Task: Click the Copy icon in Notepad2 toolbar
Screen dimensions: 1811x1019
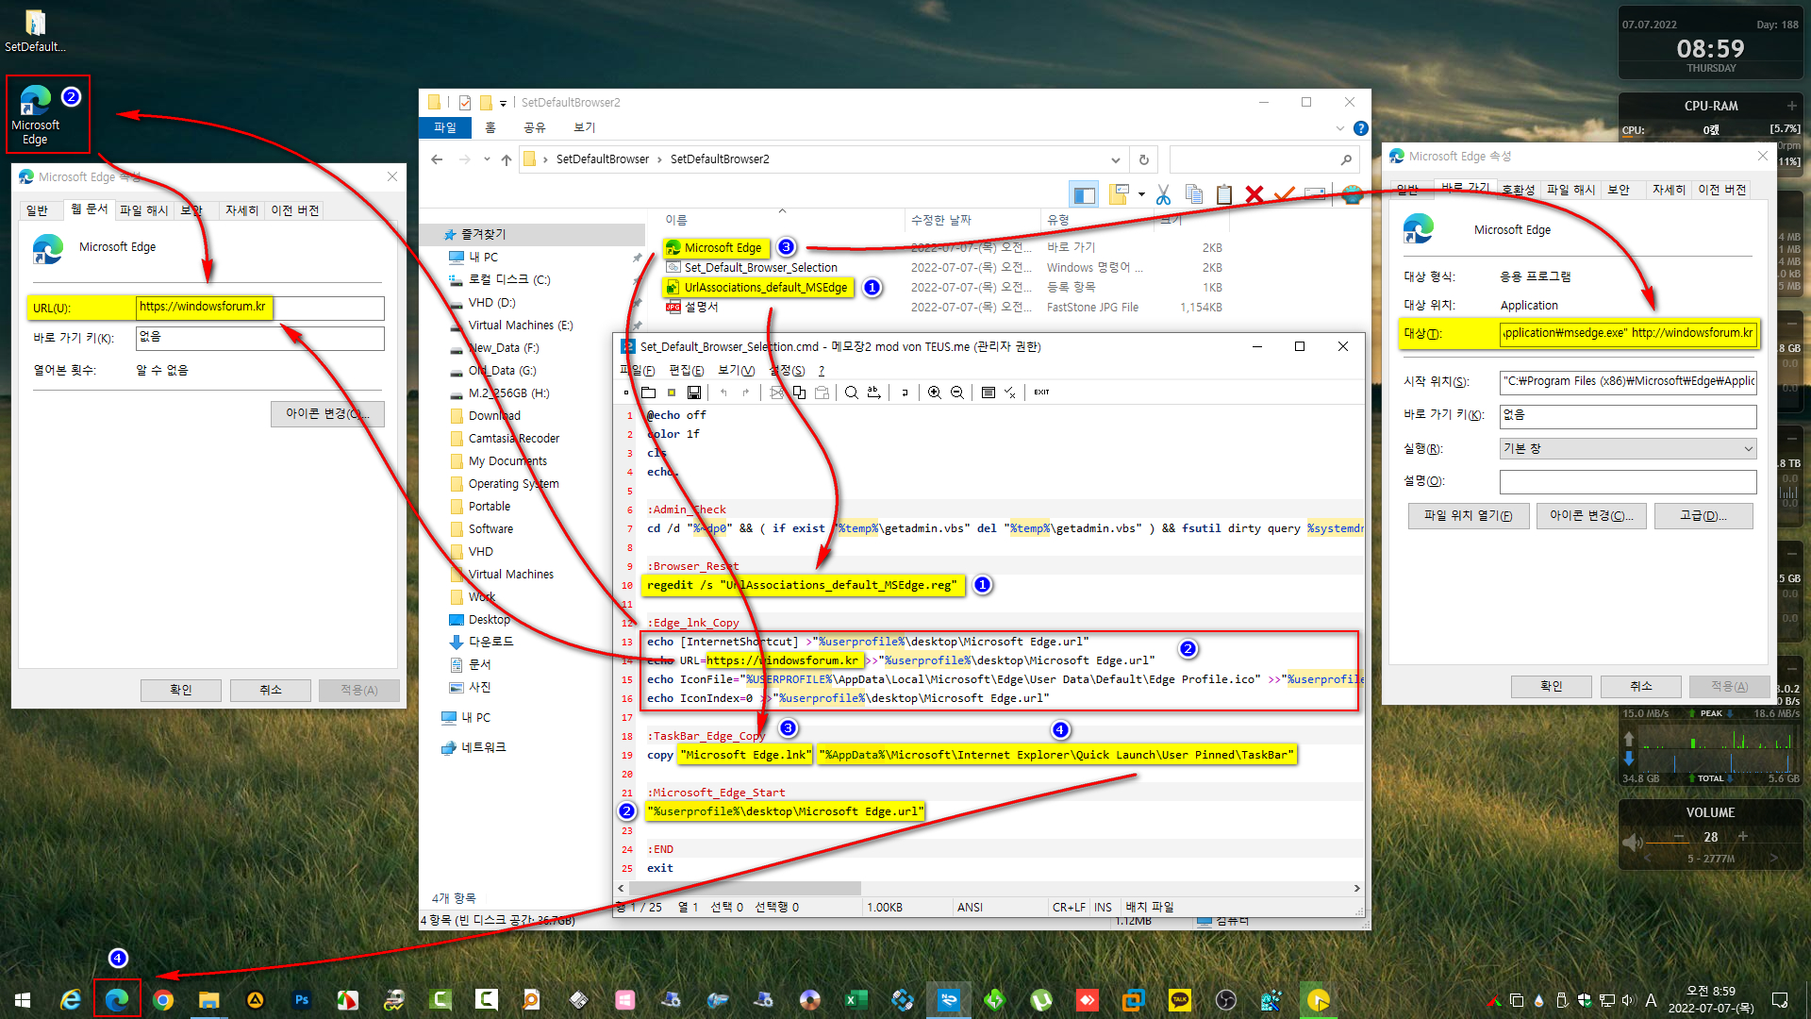Action: click(x=799, y=393)
